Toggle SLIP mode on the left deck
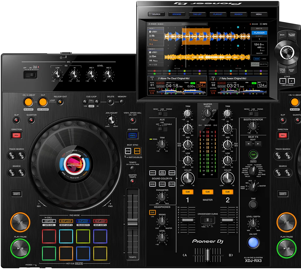 pyautogui.click(x=16, y=120)
